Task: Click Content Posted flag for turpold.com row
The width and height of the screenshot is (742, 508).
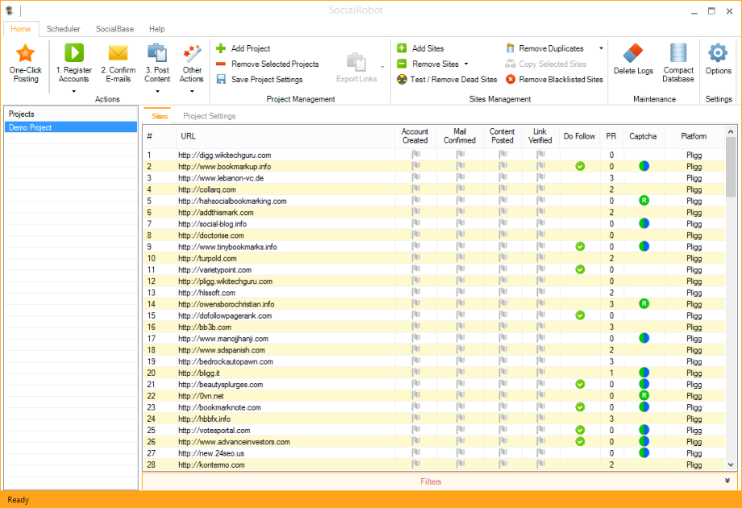Action: (502, 258)
